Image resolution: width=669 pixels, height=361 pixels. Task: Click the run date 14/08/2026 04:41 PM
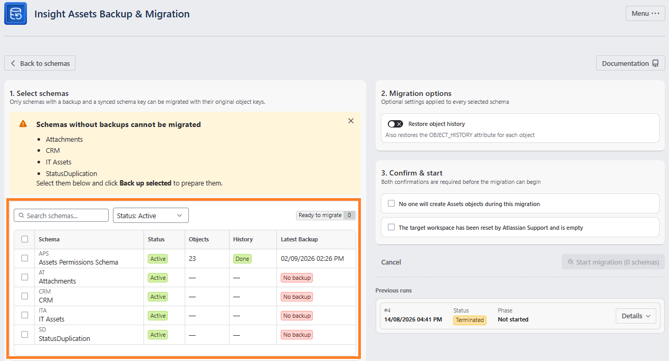click(413, 319)
